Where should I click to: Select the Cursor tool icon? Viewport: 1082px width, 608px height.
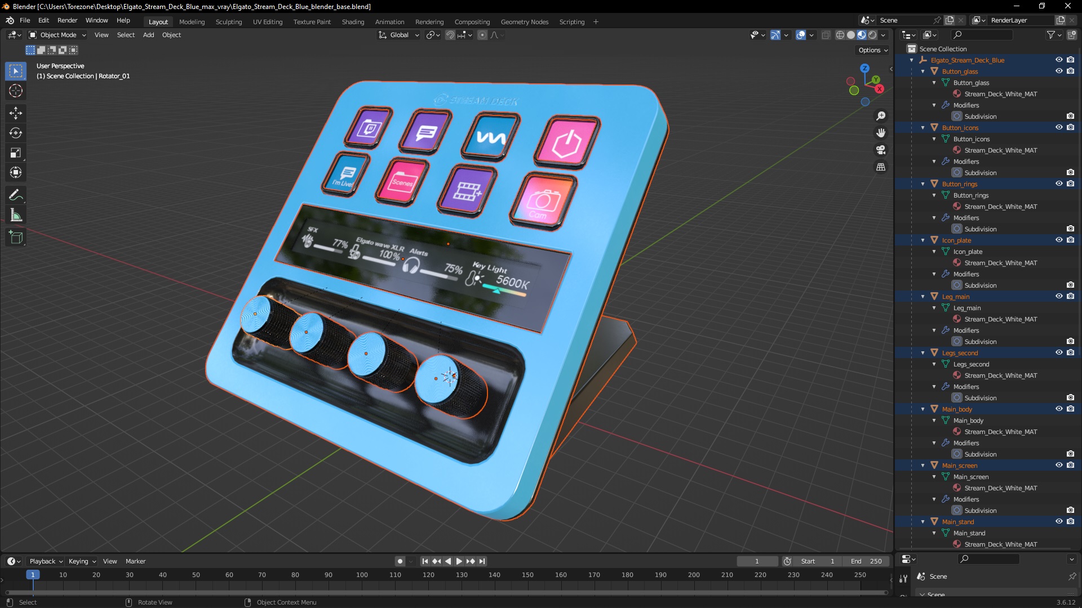16,91
